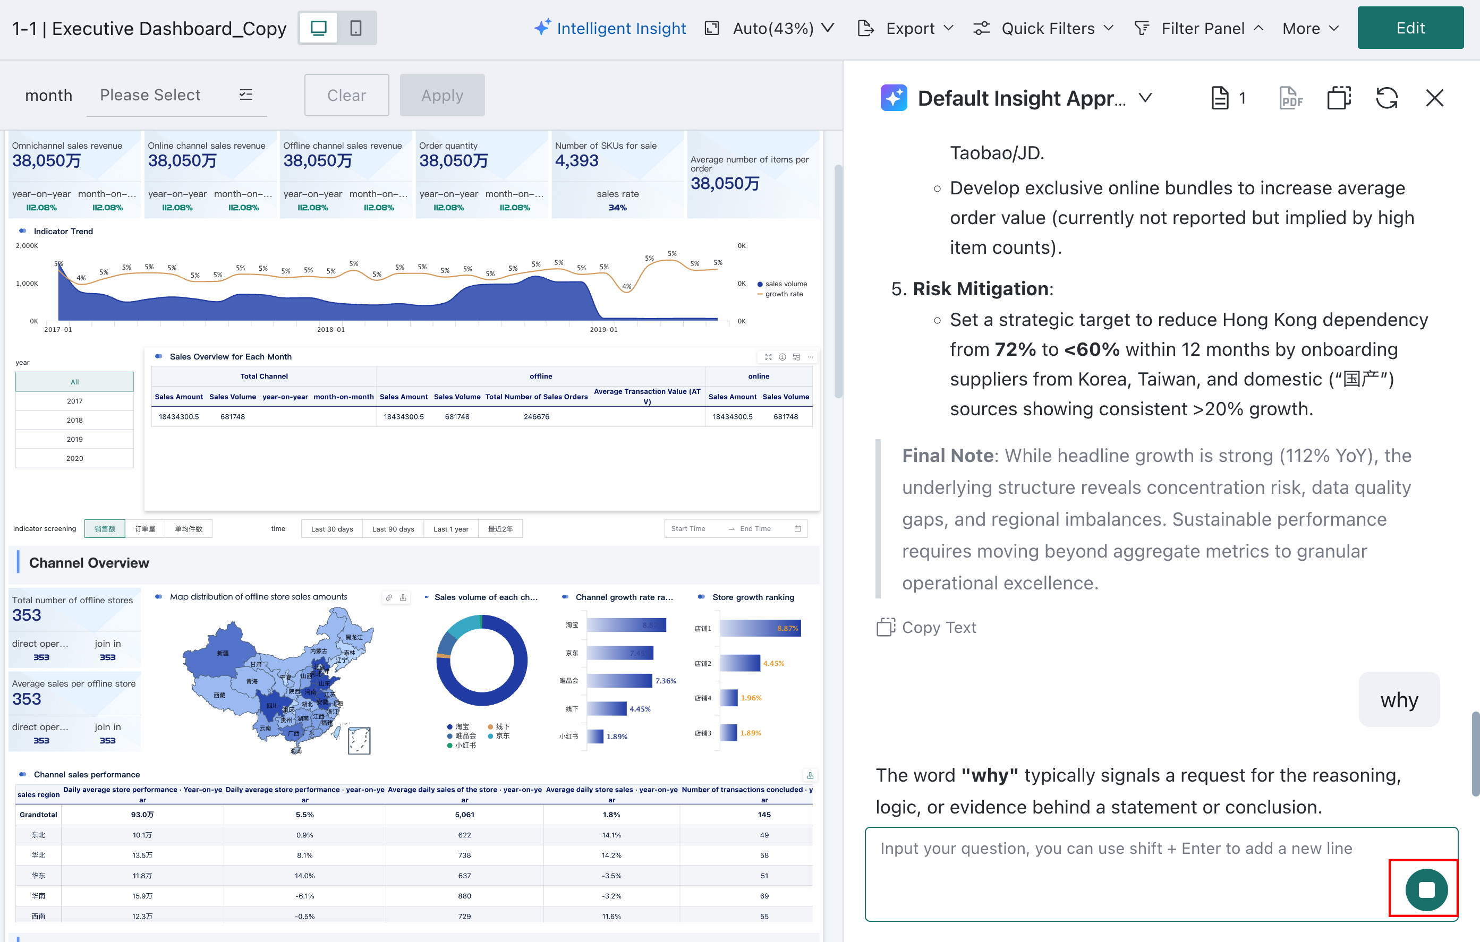Click the PDF export icon in insight panel
This screenshot has height=942, width=1480.
click(1291, 98)
